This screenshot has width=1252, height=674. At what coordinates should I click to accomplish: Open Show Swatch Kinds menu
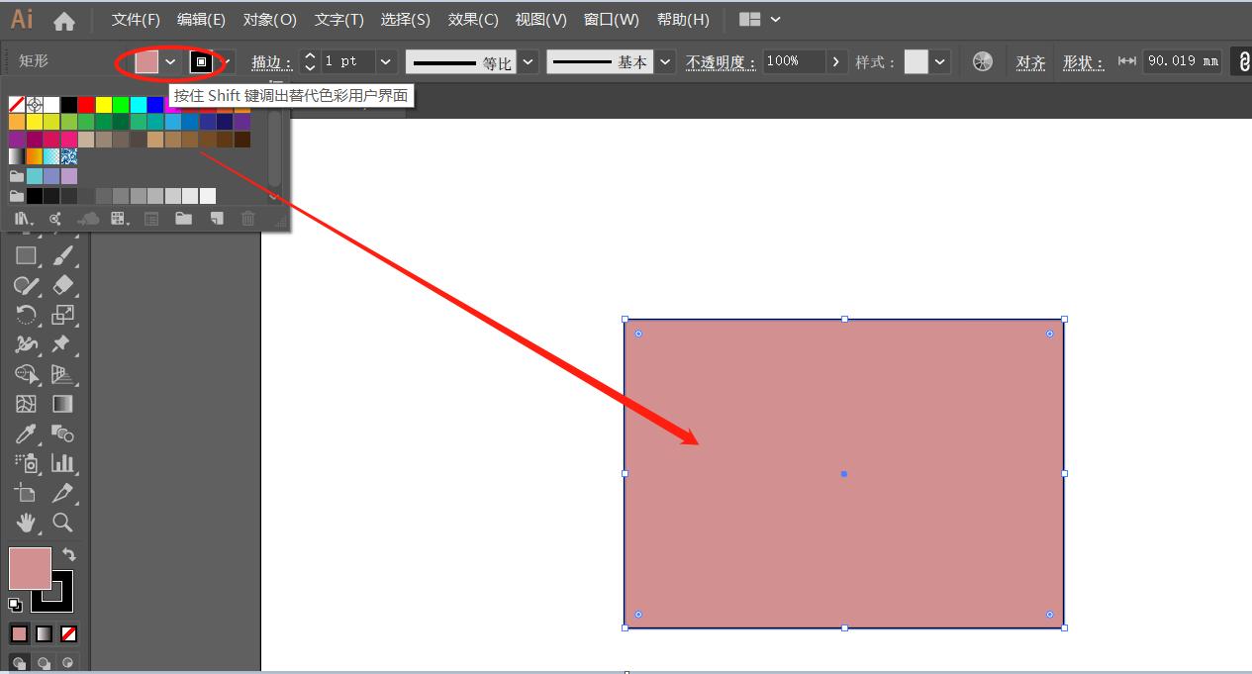click(120, 219)
